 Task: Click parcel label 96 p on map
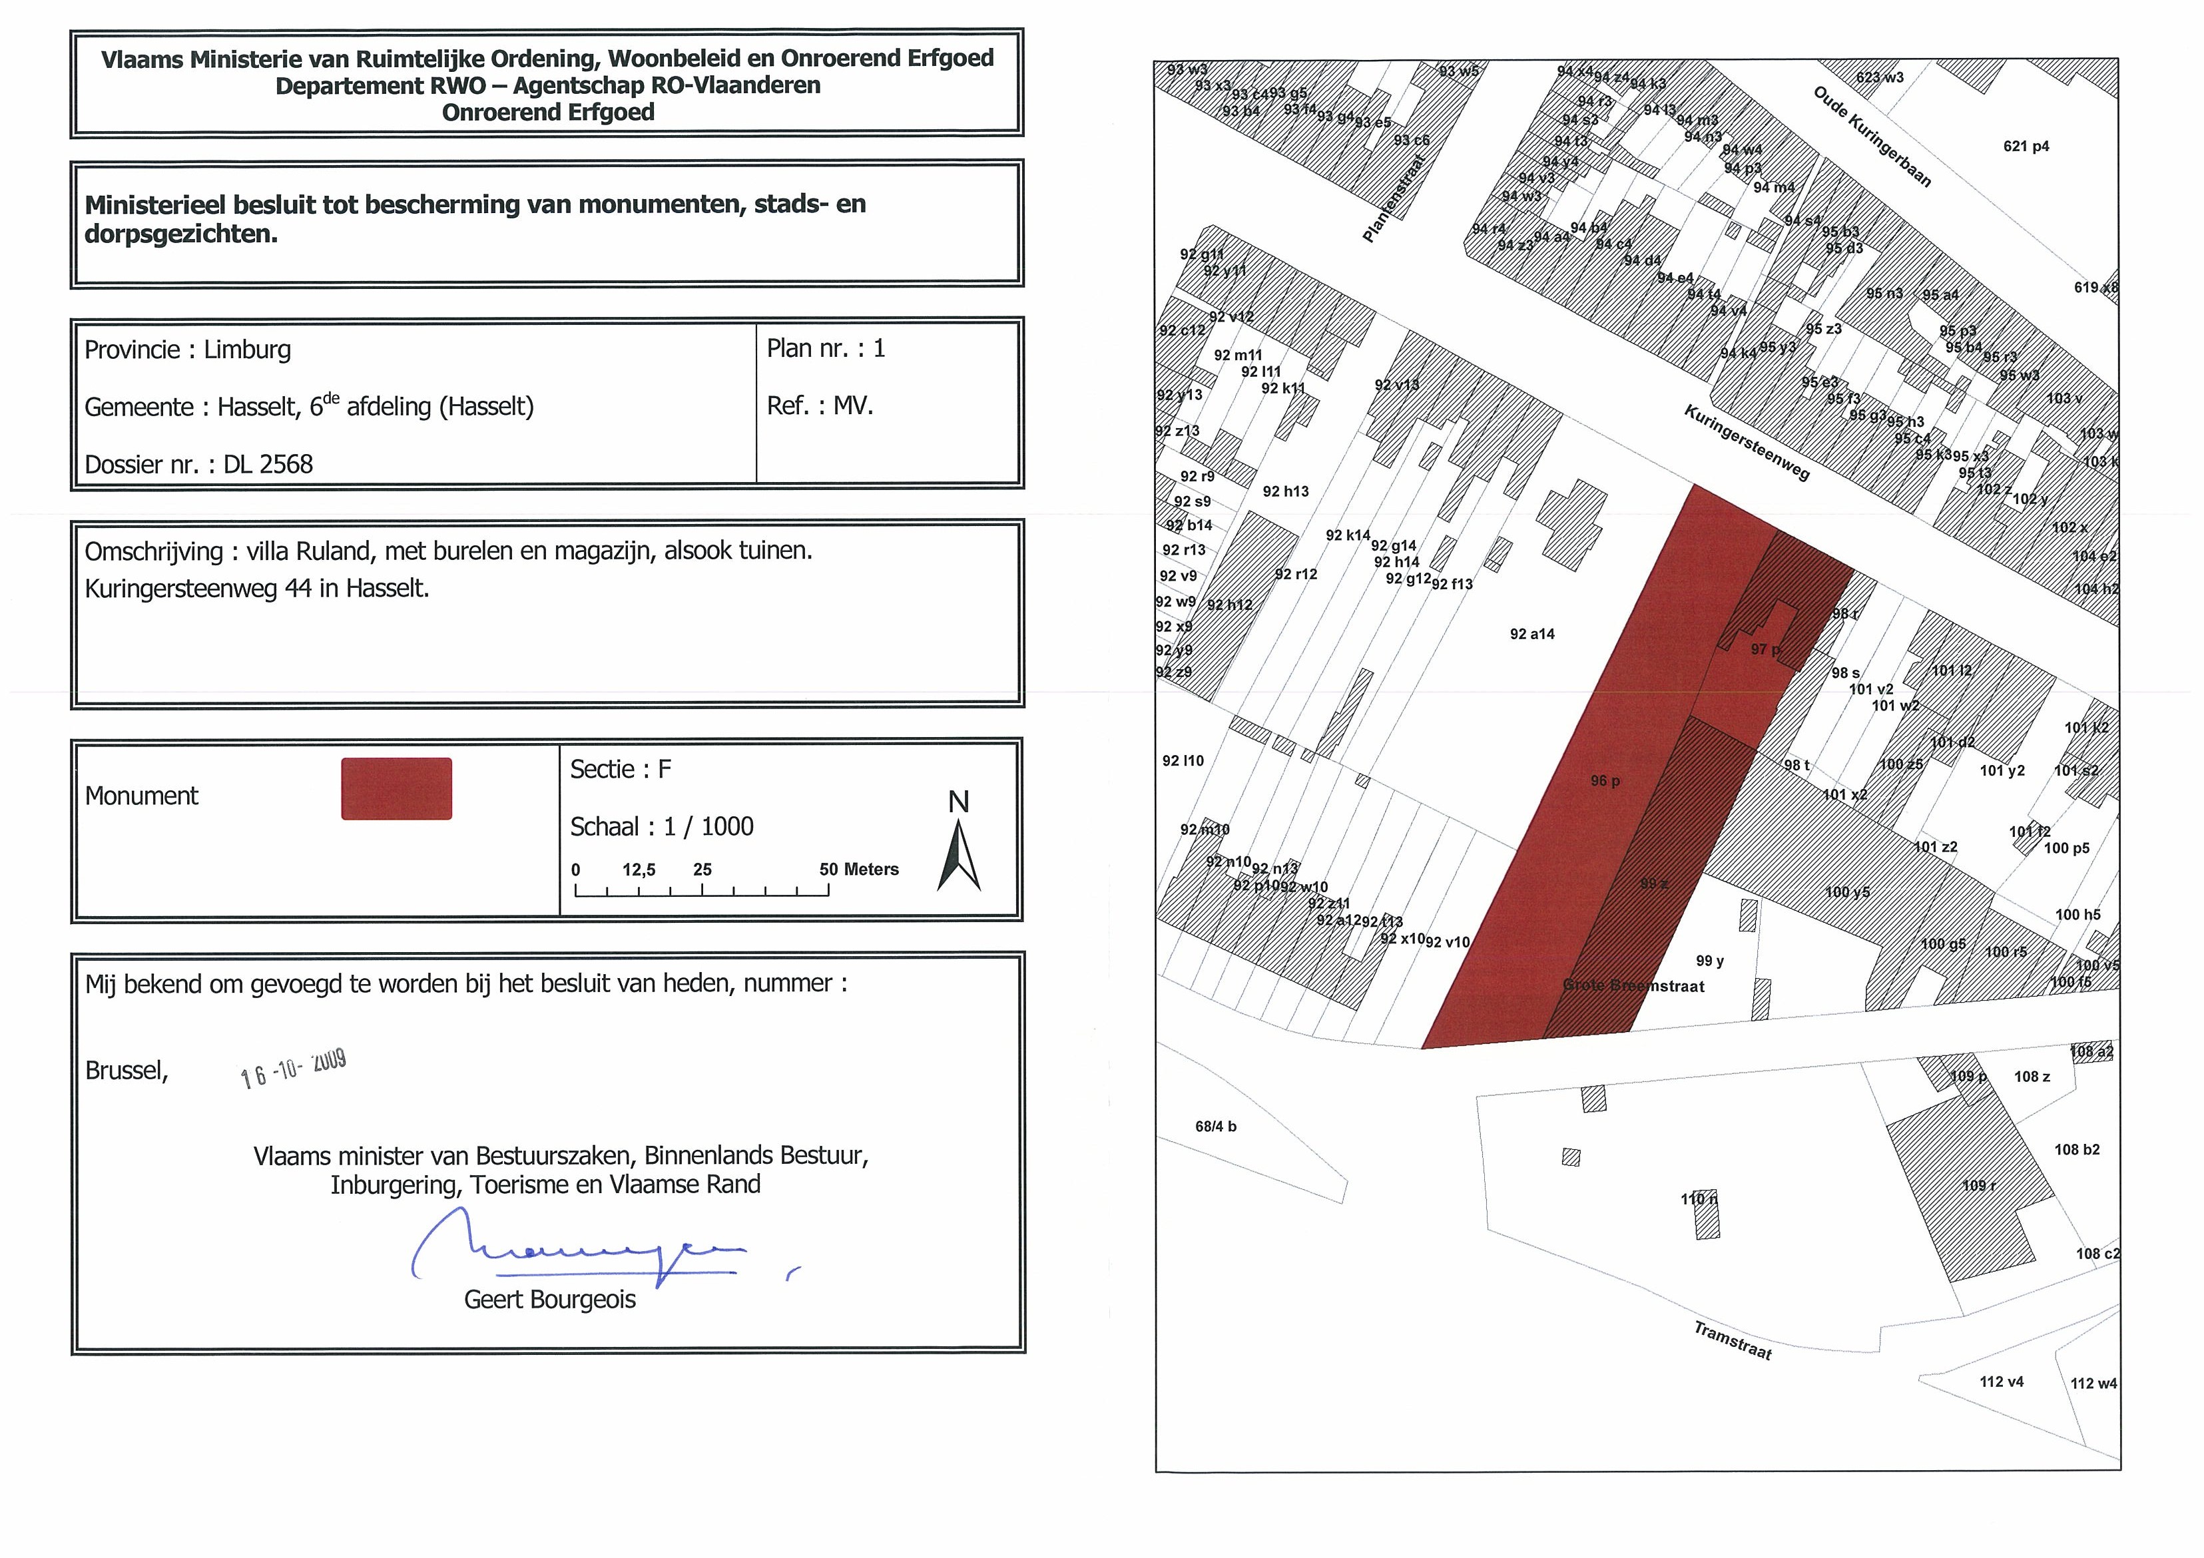coord(1605,782)
